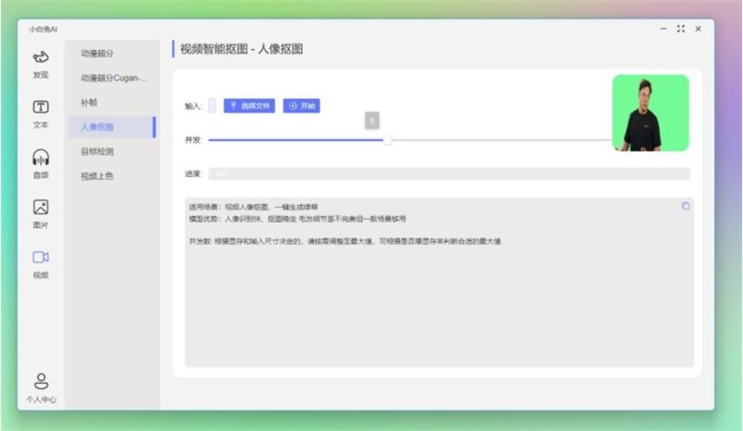Viewport: 743px width, 431px height.
Task: Open the 文本 (Text) tools section
Action: click(x=41, y=114)
